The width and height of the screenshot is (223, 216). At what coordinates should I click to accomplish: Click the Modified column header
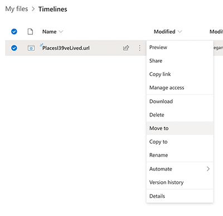click(164, 32)
